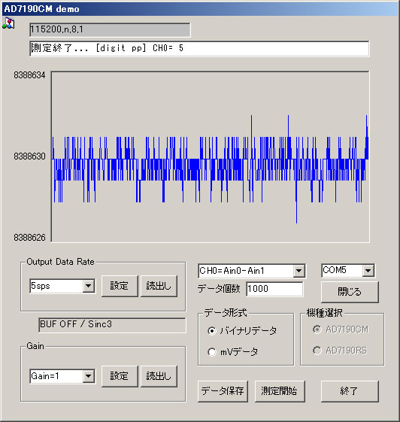Click the データ個数 label text
Screen dimensions: 400x422
219,289
